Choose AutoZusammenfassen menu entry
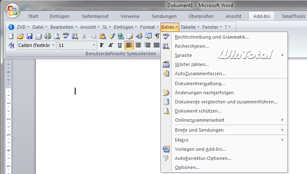This screenshot has height=174, width=307. click(224, 74)
